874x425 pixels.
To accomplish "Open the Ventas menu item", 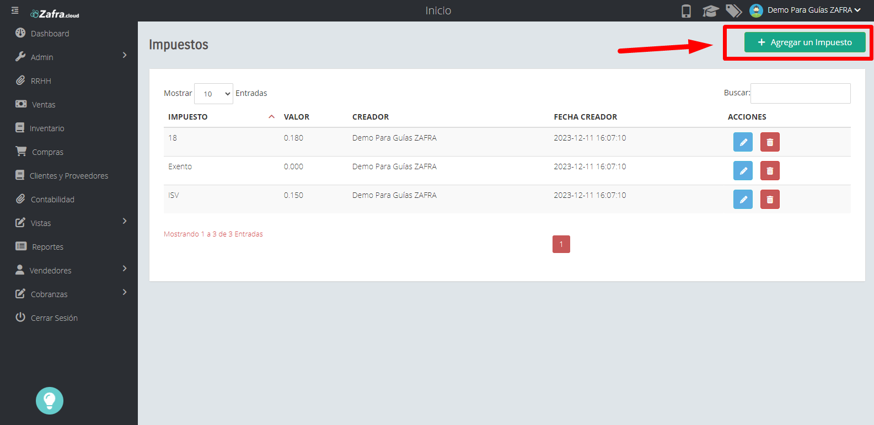I will click(x=44, y=105).
